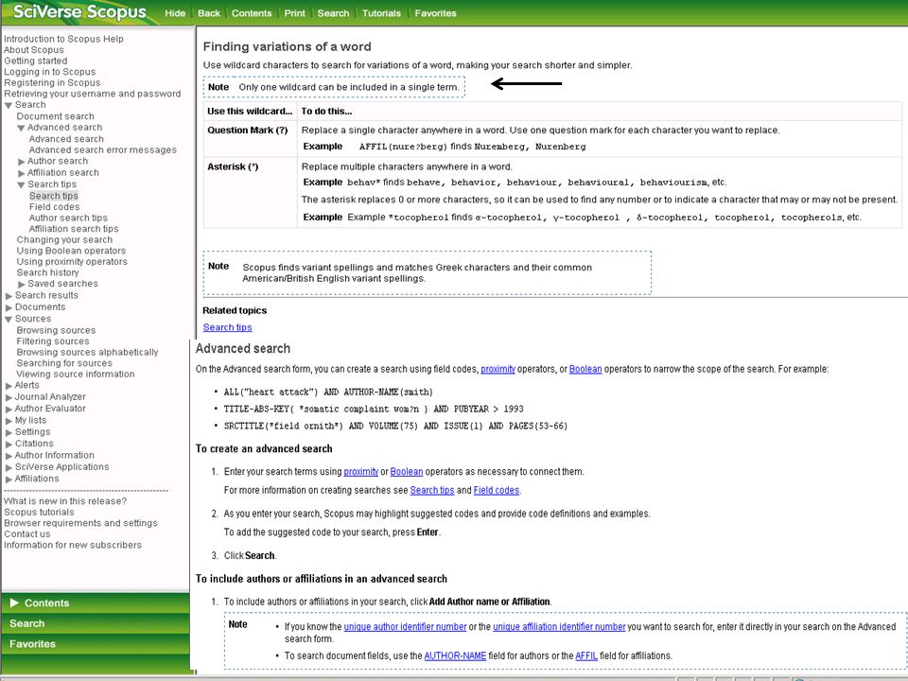Screen dimensions: 908x681
Task: Open the Document search topic
Action: [55, 116]
